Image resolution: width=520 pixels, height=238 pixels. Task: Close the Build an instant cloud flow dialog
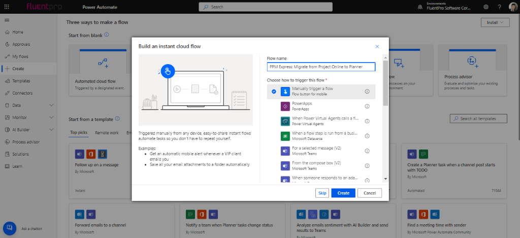click(x=377, y=46)
